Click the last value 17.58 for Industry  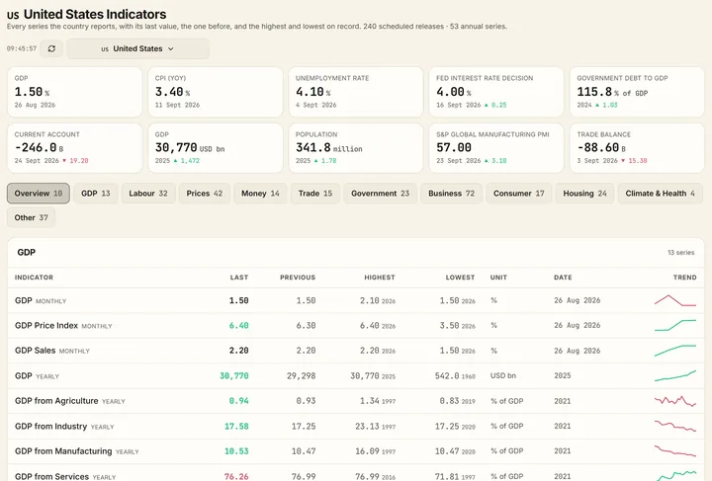click(x=236, y=426)
